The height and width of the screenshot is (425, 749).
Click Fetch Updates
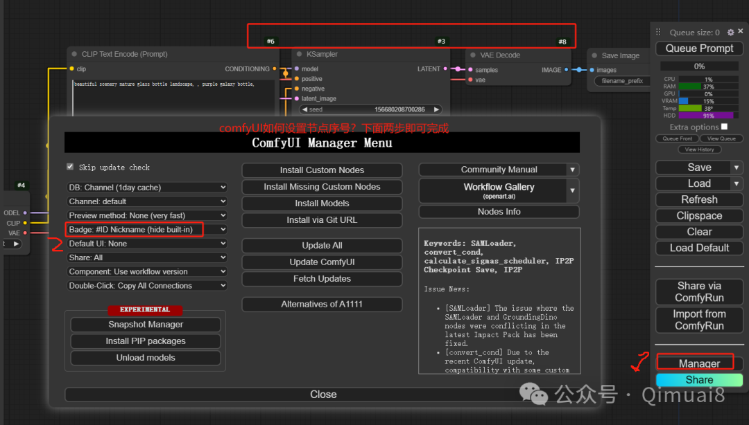(x=322, y=279)
